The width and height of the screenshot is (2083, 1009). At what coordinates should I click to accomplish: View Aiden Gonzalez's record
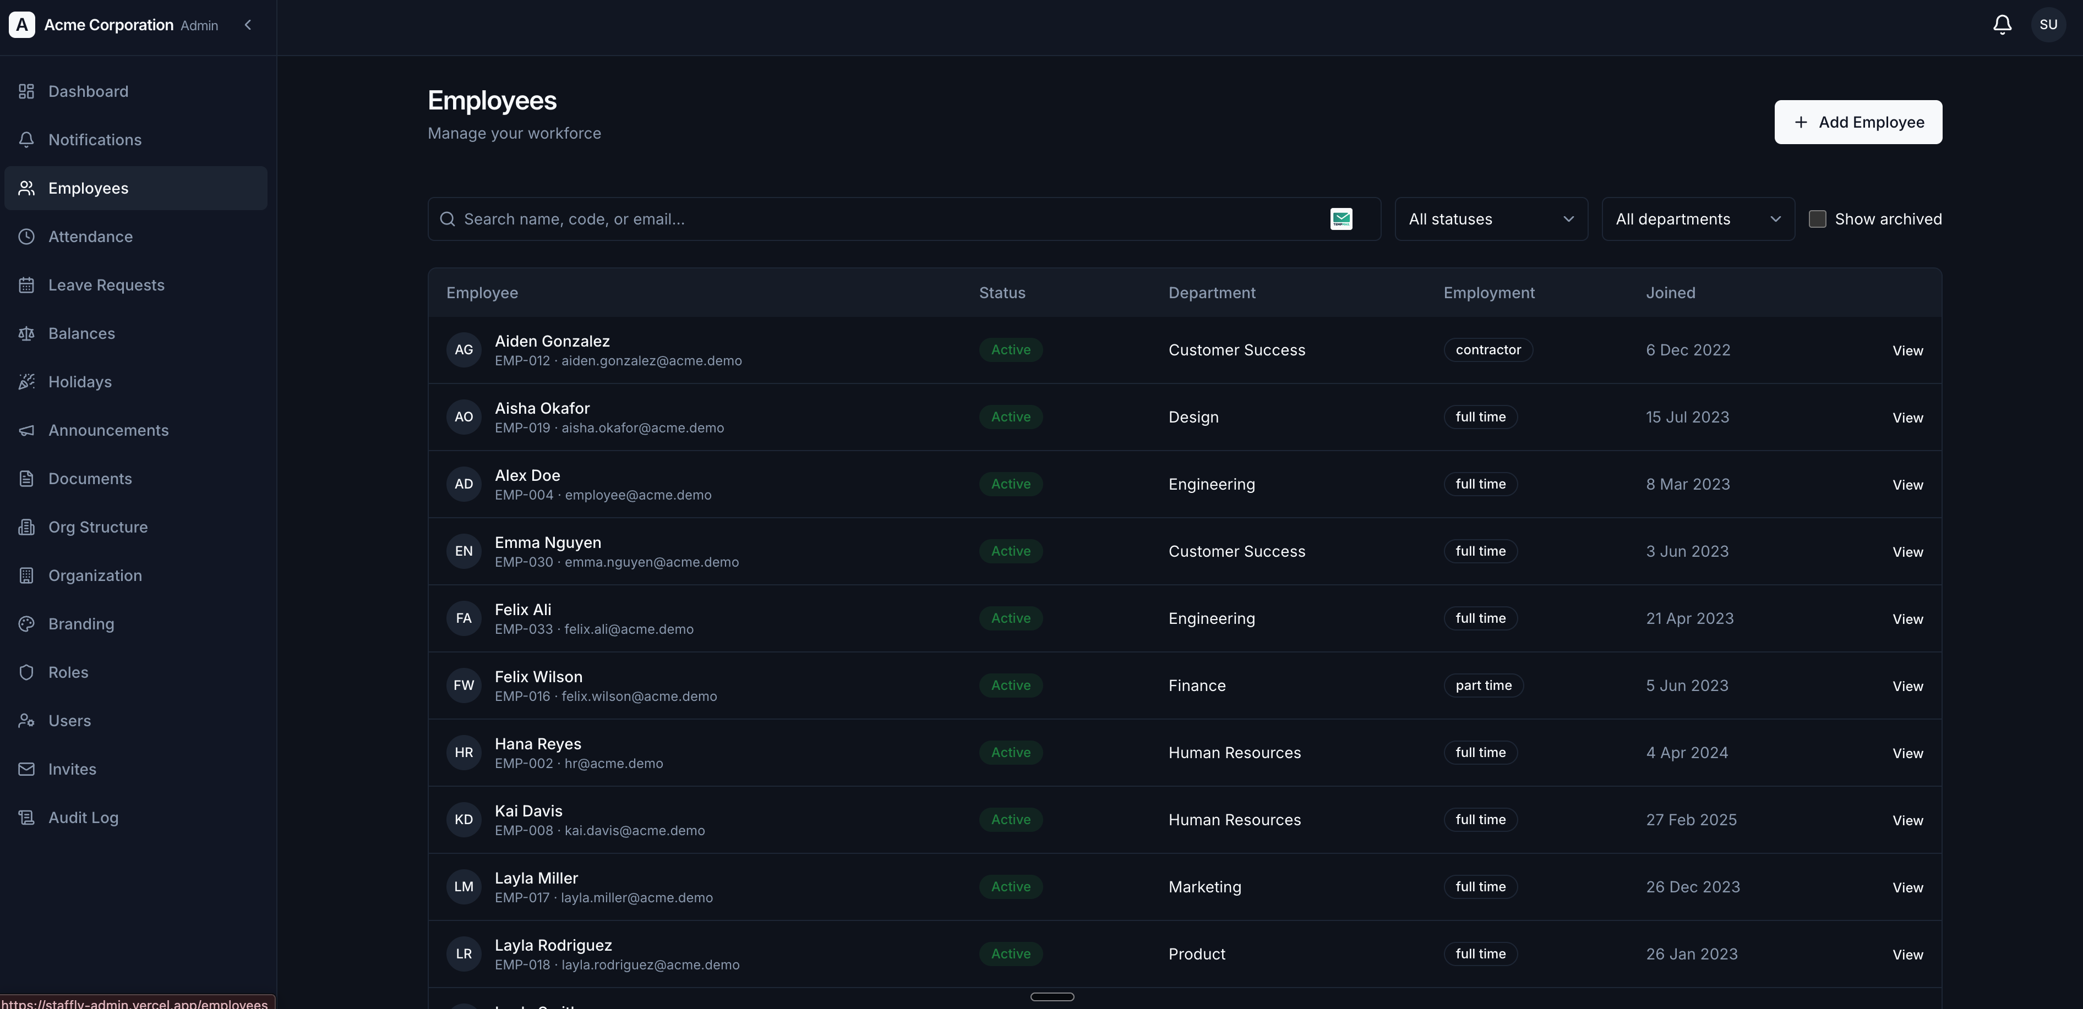(1907, 350)
